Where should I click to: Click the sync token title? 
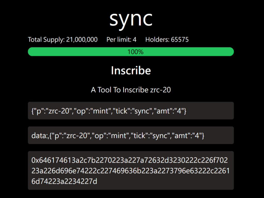[x=131, y=19]
